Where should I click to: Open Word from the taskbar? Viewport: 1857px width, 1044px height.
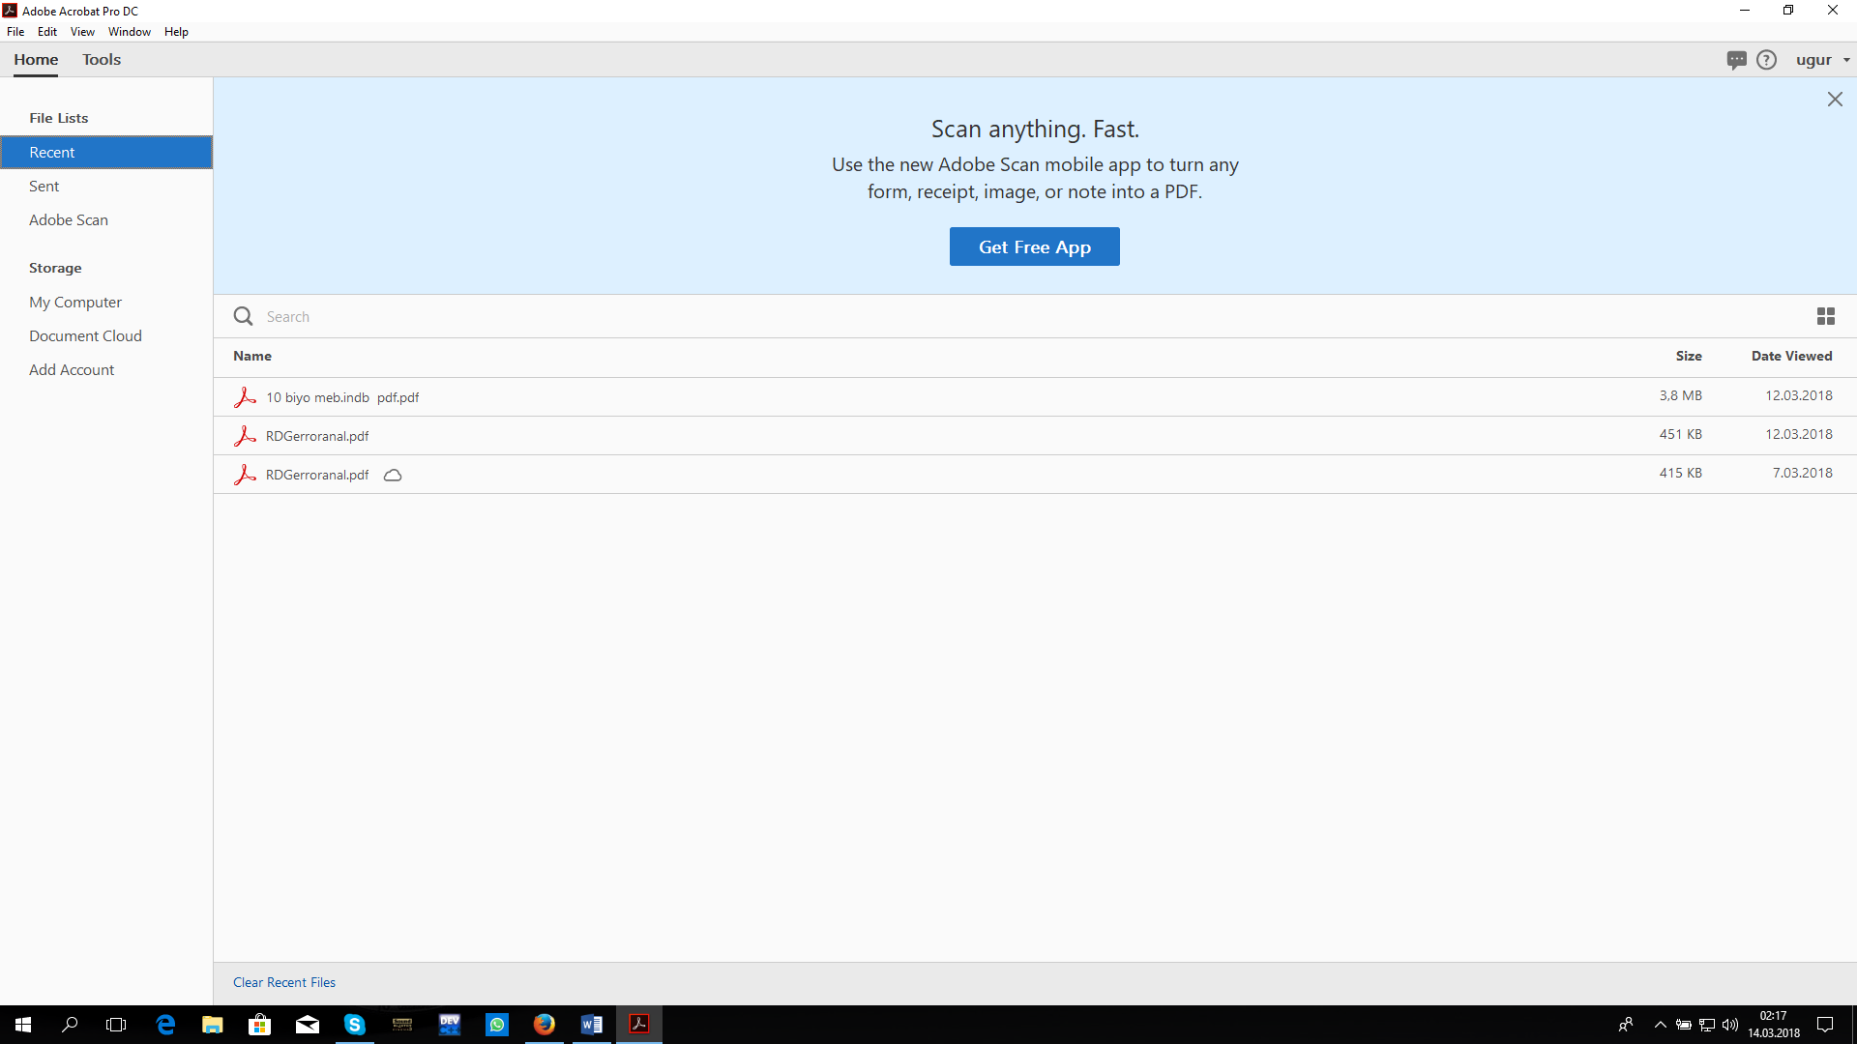tap(591, 1025)
